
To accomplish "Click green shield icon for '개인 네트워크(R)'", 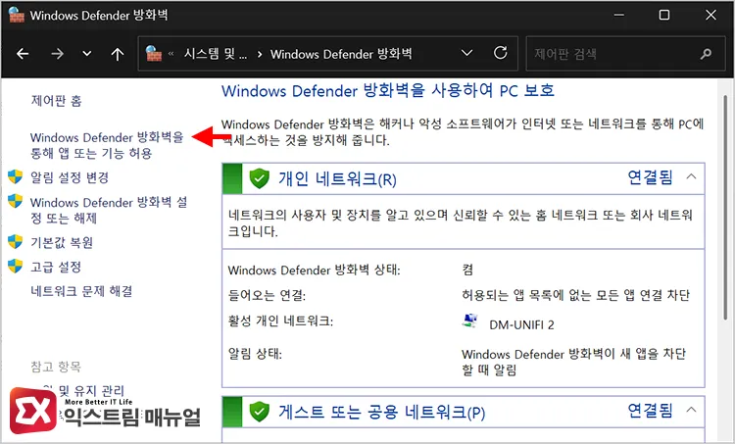I will pyautogui.click(x=259, y=178).
